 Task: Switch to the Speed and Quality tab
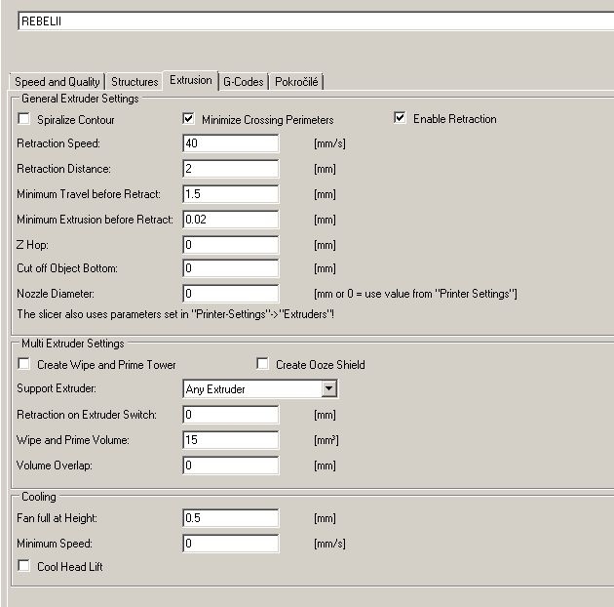(57, 82)
